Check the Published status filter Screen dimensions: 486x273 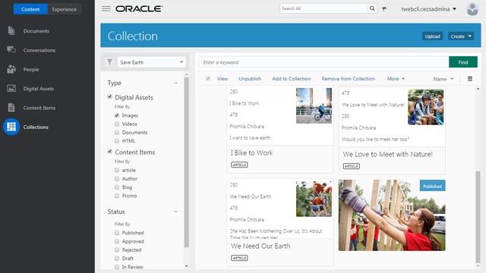[117, 233]
